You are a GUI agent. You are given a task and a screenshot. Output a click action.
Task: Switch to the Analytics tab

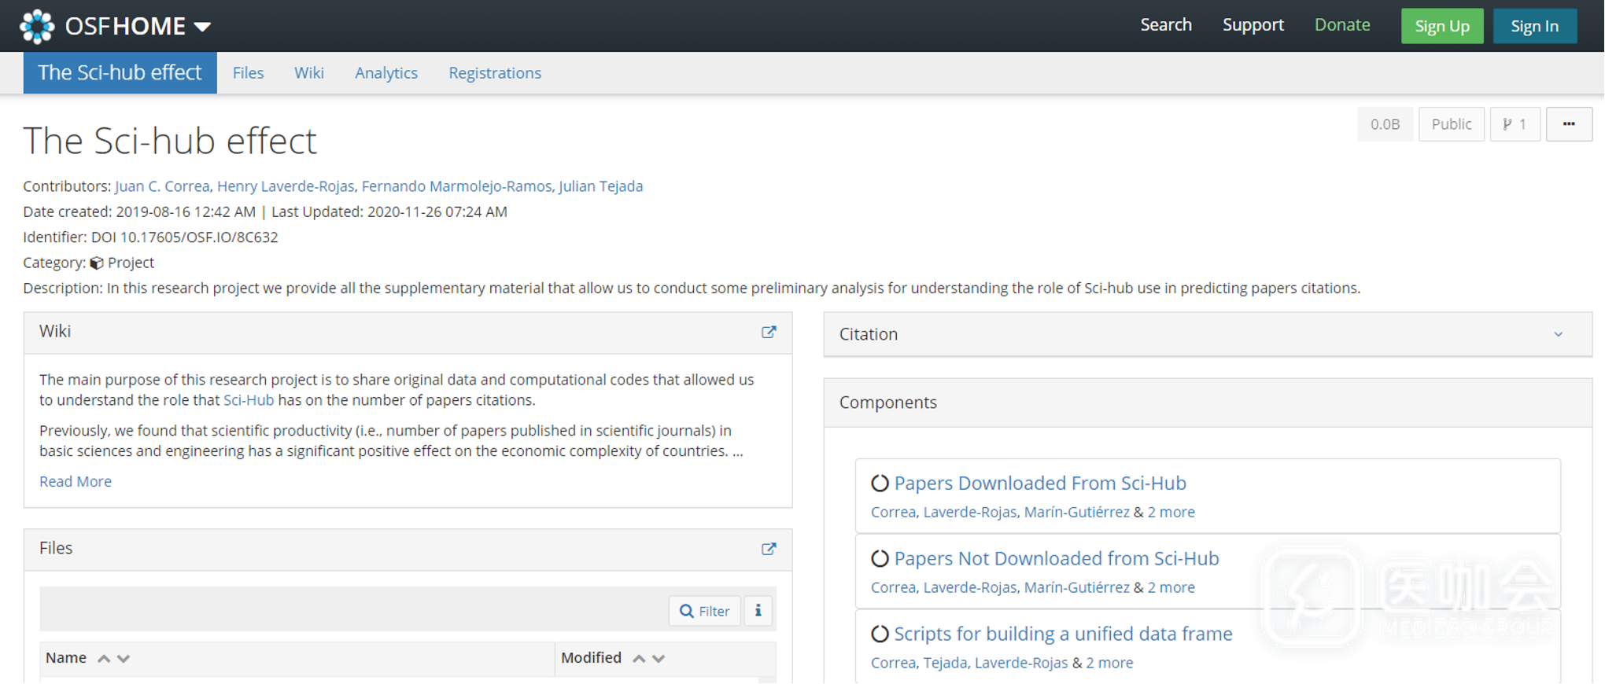coord(386,73)
